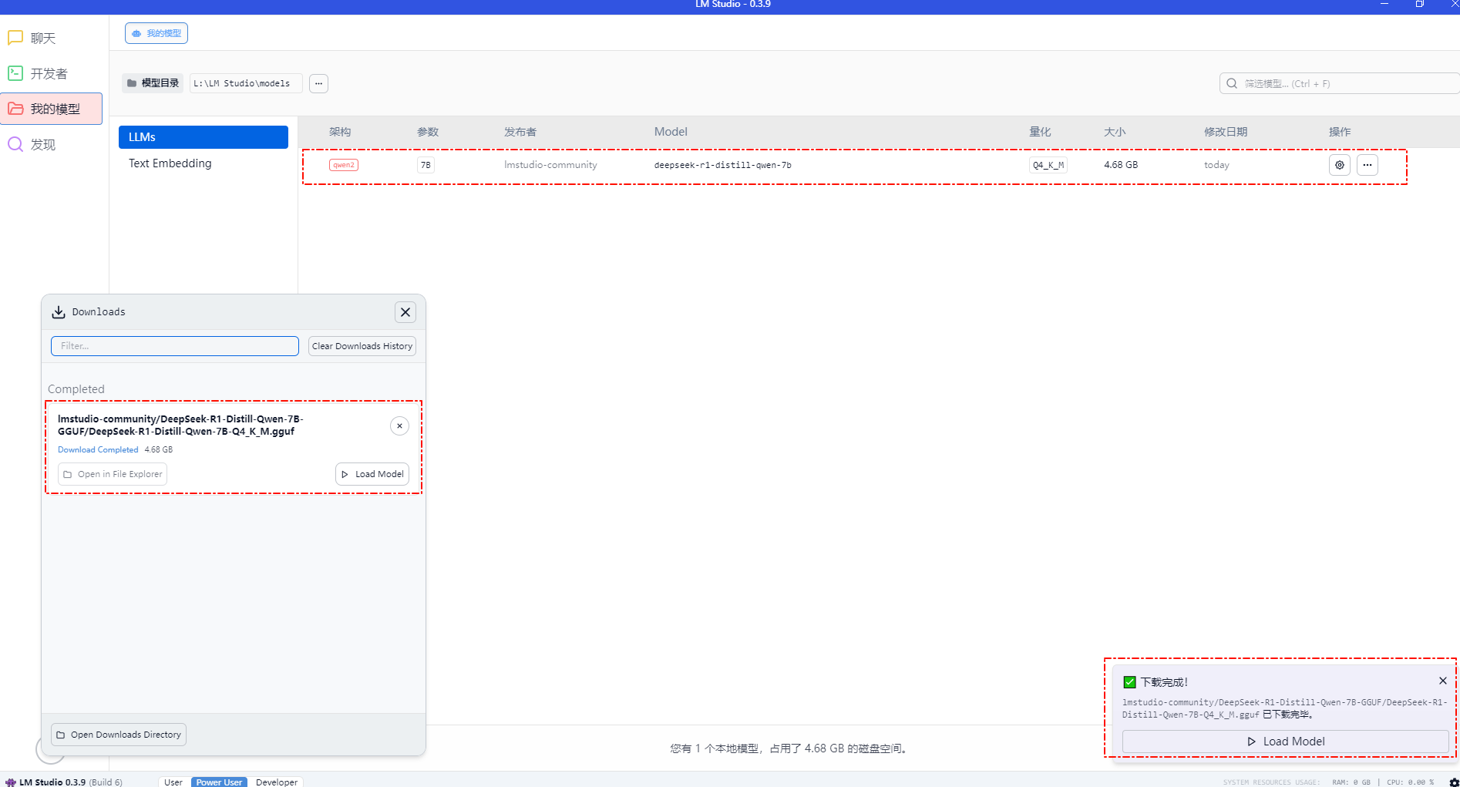Sort by the 架构 column header
This screenshot has width=1460, height=787.
(340, 132)
